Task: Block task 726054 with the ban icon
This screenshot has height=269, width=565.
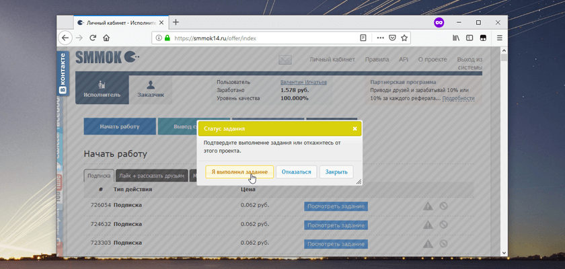Action: coord(443,206)
